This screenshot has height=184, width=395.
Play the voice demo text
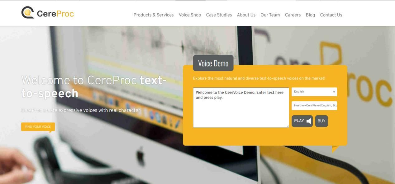302,121
